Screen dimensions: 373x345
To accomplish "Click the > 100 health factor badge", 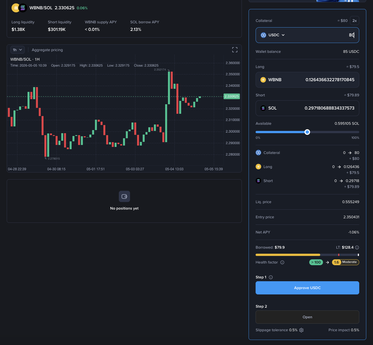I will coord(316,262).
